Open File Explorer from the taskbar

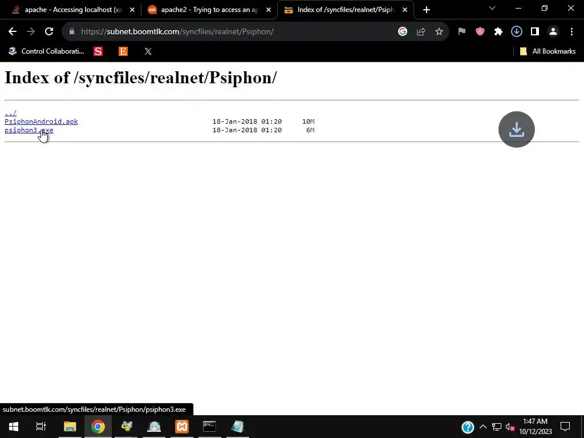click(x=70, y=427)
